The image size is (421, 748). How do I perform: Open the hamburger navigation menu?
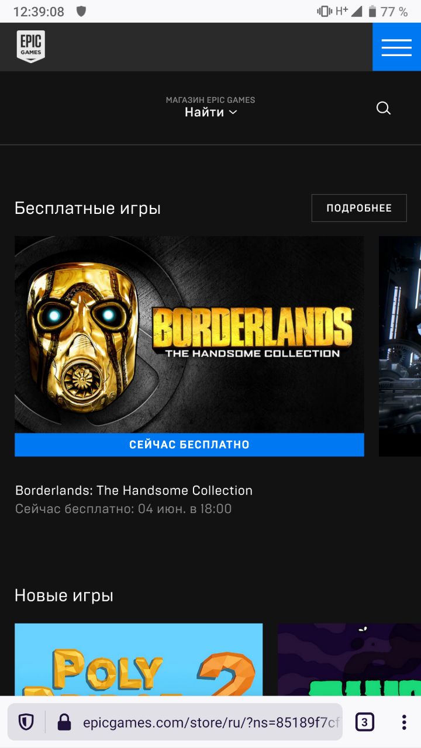pyautogui.click(x=396, y=47)
